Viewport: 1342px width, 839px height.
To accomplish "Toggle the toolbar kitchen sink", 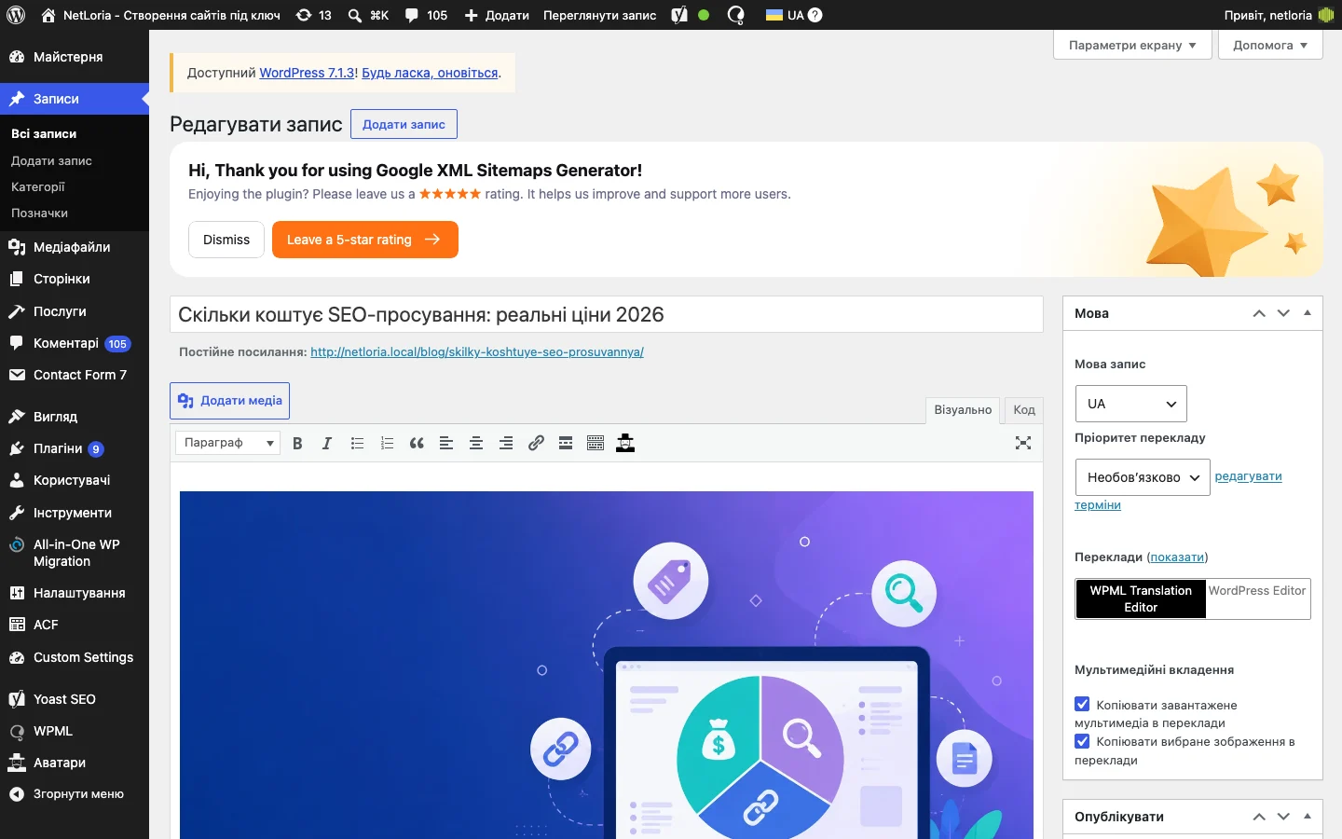I will click(596, 444).
